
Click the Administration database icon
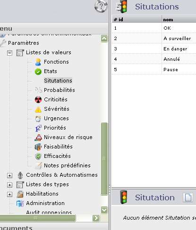(20, 203)
